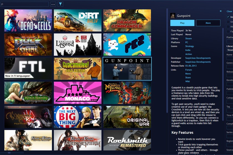This screenshot has width=233, height=155.
Task: Select the Original War cover
Action: [x=127, y=117]
